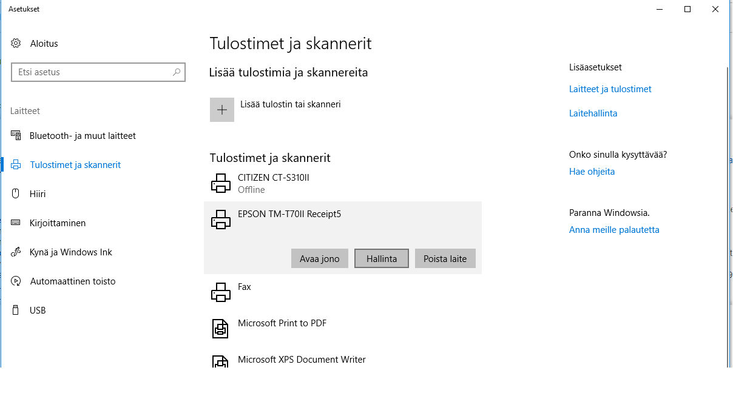Click the plus icon to add printer or scanner
This screenshot has width=733, height=413.
click(222, 110)
